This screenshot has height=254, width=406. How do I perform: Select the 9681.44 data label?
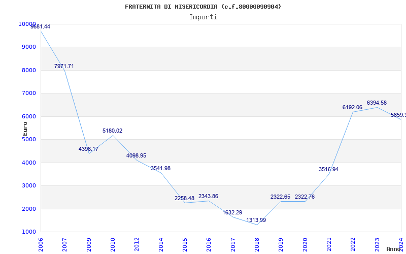pyautogui.click(x=41, y=26)
